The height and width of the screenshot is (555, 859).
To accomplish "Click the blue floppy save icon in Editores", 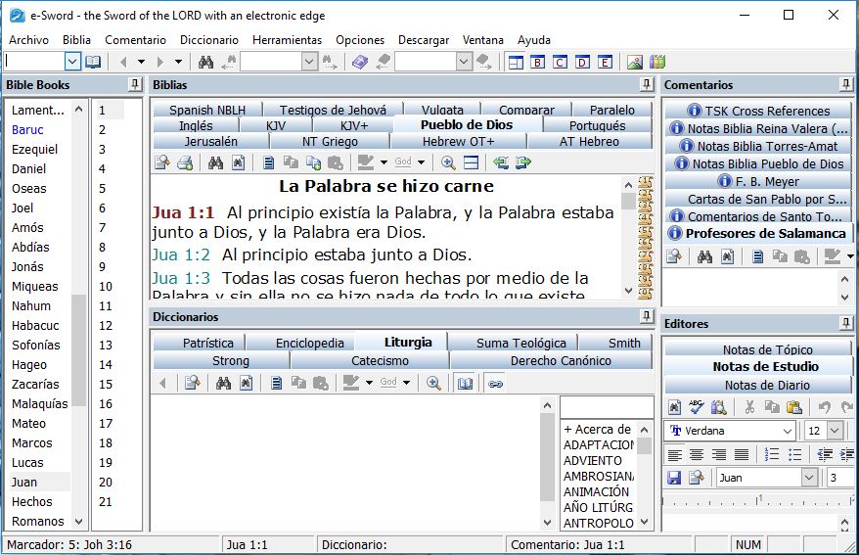I will [x=674, y=478].
